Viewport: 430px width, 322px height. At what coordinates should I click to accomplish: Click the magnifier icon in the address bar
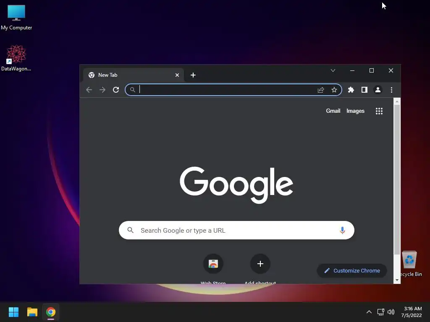[x=132, y=90]
